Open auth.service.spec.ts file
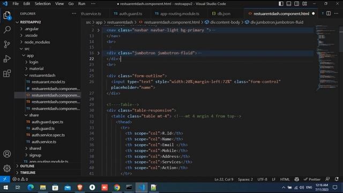Screen dimensions: 343x193 coord(48,135)
